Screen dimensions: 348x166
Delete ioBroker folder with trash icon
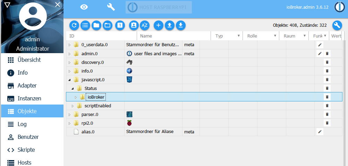(327, 97)
